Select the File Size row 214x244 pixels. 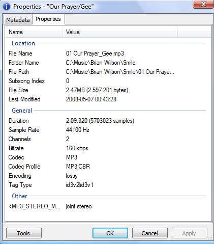click(108, 90)
